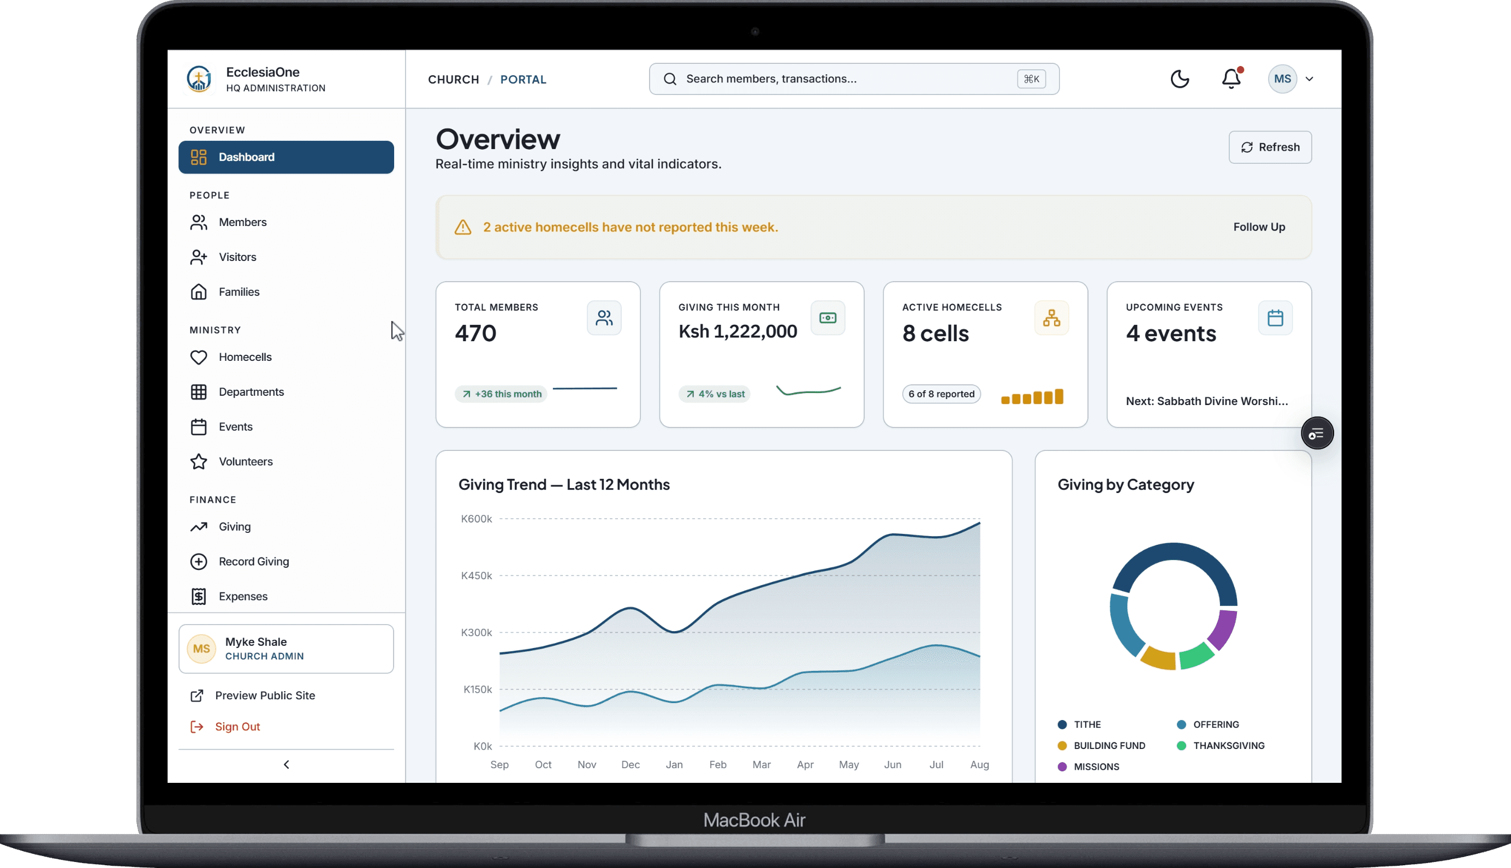Click the Homecells heart icon in sidebar

tap(199, 357)
